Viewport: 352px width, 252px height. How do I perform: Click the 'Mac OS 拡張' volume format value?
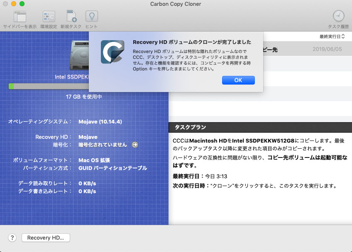[x=94, y=160]
